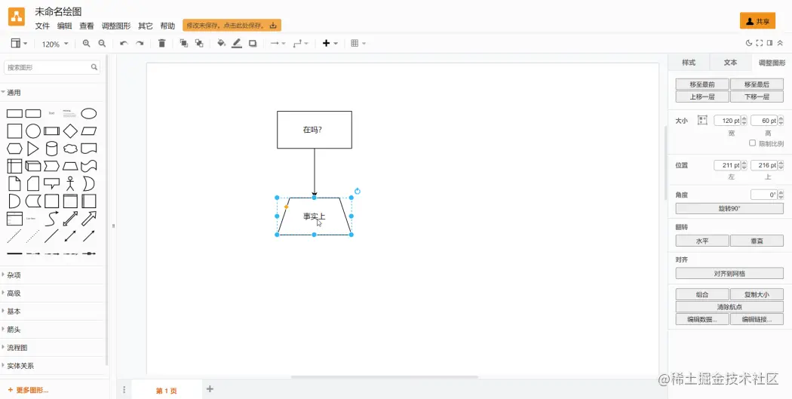
Task: Open the connection arrow style dropdown
Action: tap(278, 44)
